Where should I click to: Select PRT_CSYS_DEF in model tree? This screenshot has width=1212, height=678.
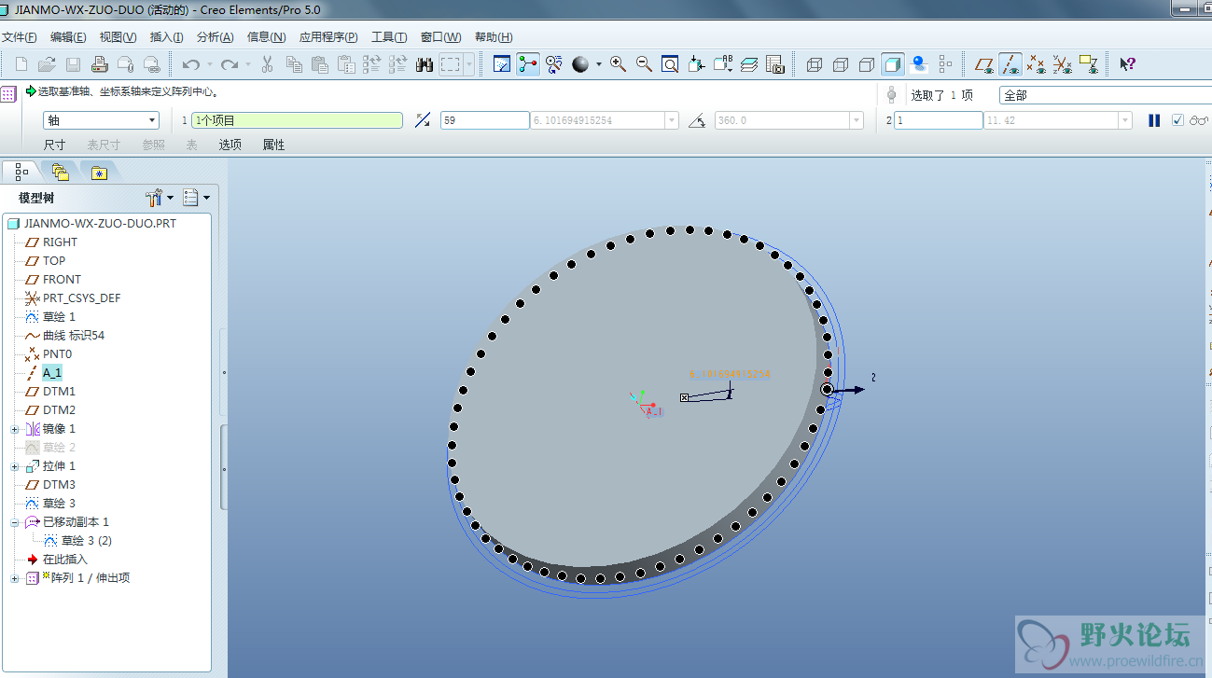click(81, 298)
